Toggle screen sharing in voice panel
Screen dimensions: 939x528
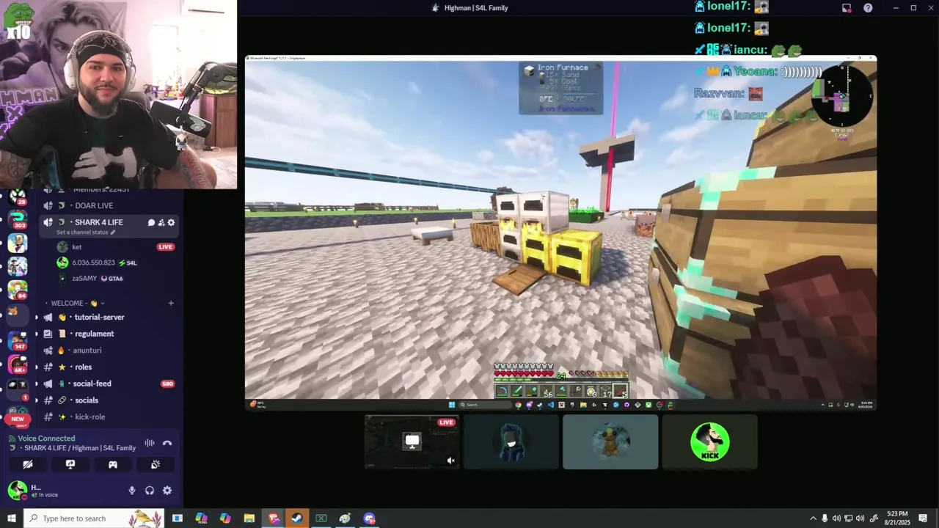70,464
